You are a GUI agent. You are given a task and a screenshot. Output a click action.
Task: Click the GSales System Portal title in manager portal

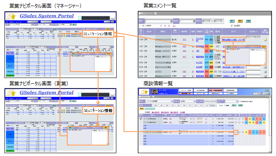pyautogui.click(x=47, y=16)
